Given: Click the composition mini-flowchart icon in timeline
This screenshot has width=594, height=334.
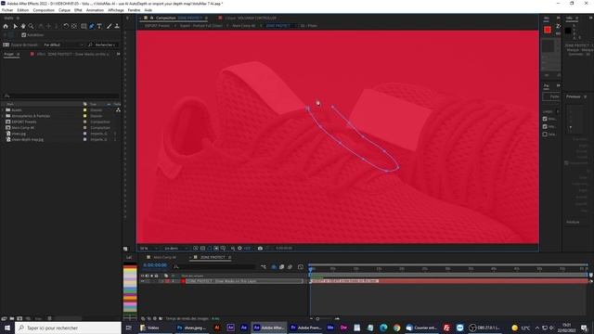Looking at the screenshot, I should coord(264,267).
